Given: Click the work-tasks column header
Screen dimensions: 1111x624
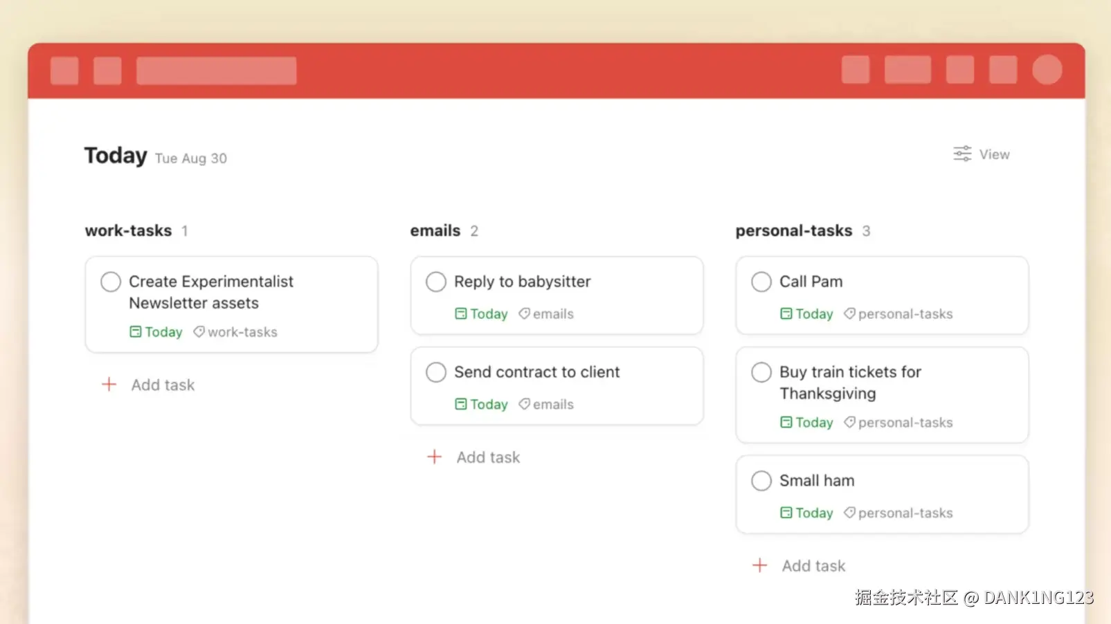Looking at the screenshot, I should click(x=129, y=230).
